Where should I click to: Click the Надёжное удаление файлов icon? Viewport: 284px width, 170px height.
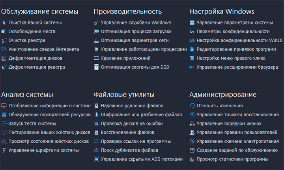click(x=96, y=106)
